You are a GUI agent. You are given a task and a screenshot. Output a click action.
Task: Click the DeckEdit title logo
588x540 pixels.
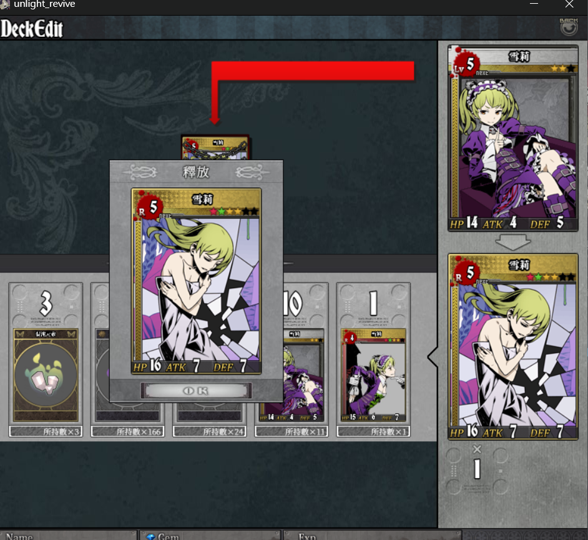tap(32, 29)
